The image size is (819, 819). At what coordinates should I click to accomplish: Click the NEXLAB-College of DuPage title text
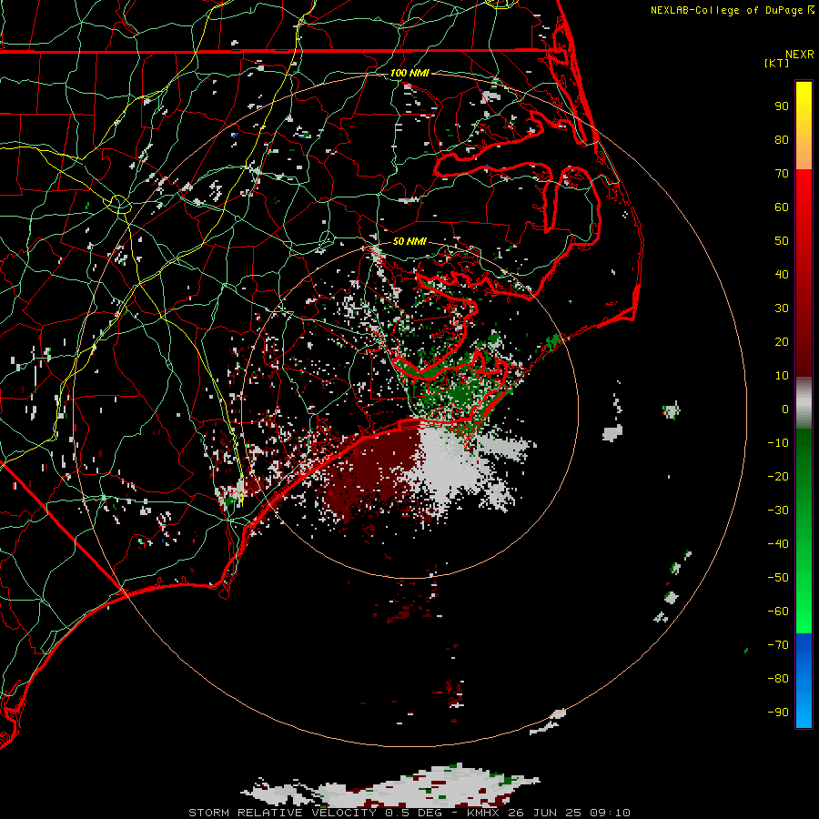727,10
